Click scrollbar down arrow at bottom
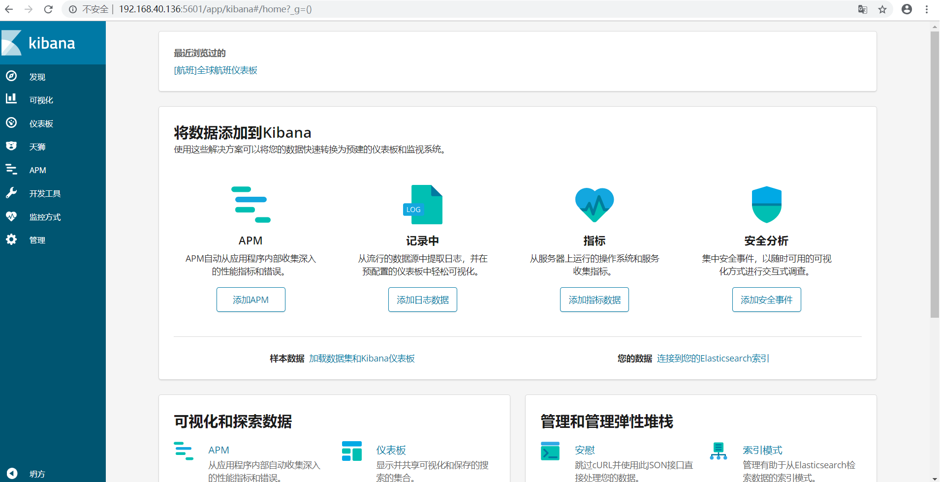The width and height of the screenshot is (940, 482). tap(935, 478)
